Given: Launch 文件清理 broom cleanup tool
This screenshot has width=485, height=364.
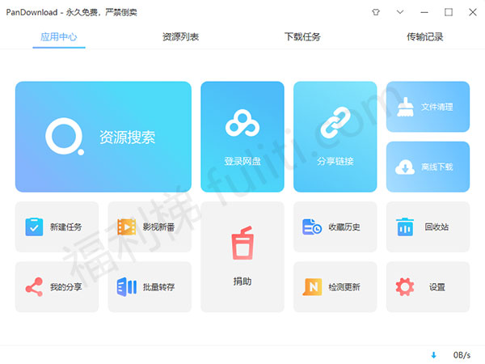Looking at the screenshot, I should pos(428,107).
